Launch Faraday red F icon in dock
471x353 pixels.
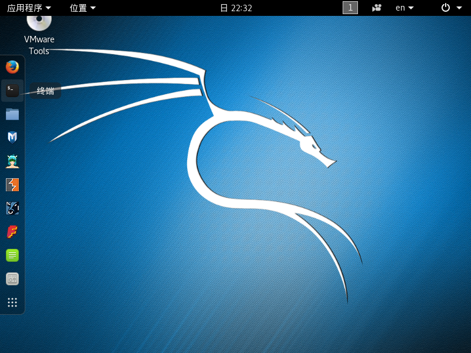tap(12, 232)
